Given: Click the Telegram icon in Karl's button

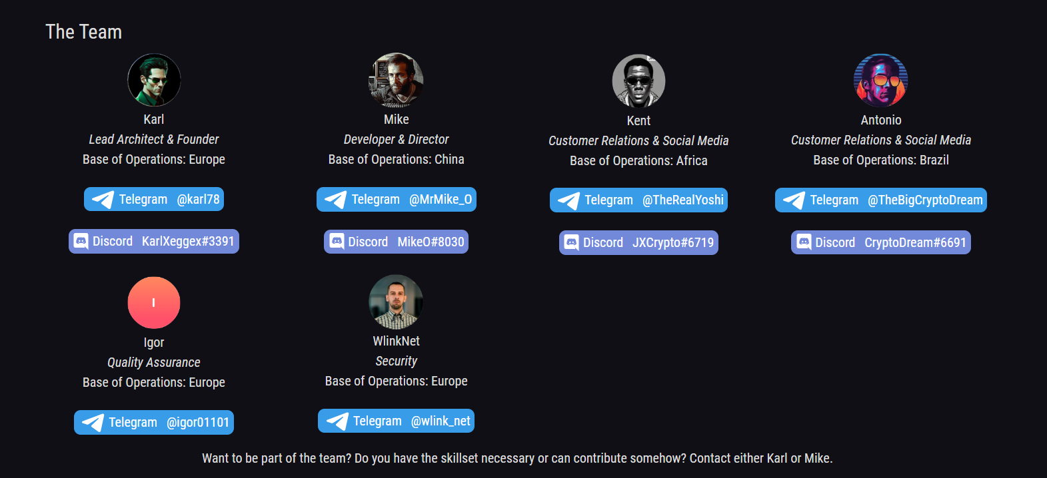Looking at the screenshot, I should click(103, 200).
